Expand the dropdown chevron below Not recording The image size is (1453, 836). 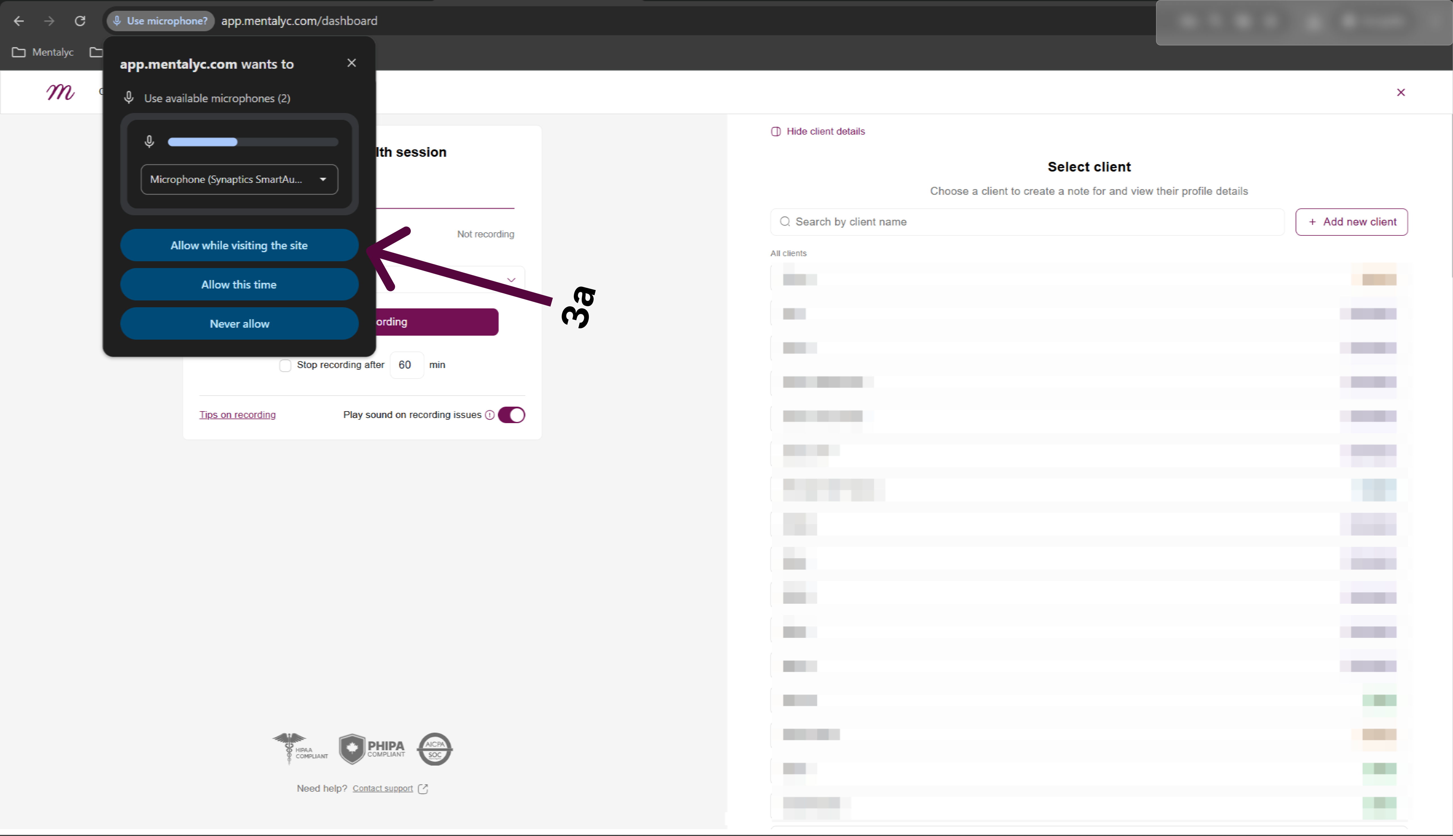[511, 280]
